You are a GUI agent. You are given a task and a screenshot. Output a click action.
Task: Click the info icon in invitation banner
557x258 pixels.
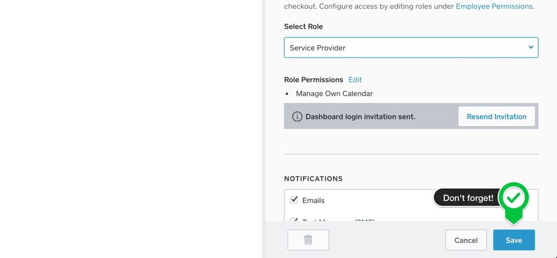[x=297, y=117]
